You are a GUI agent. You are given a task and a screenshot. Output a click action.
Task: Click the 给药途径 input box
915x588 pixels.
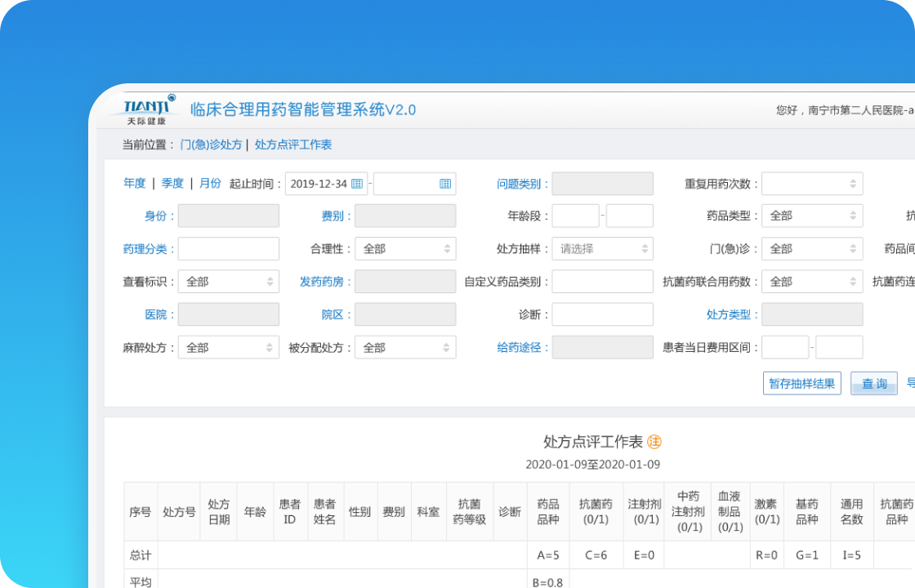pos(603,348)
